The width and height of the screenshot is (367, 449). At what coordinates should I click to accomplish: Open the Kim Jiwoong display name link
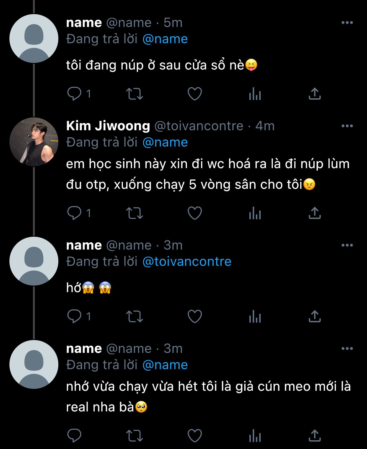pyautogui.click(x=108, y=126)
